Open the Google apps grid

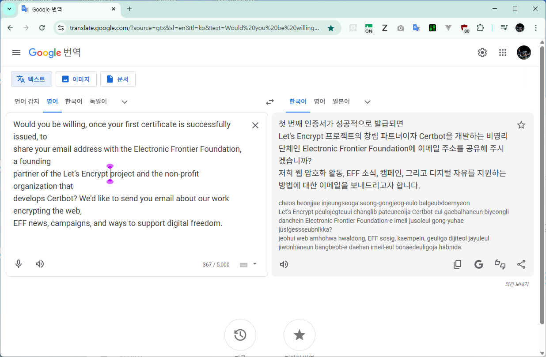pos(502,53)
